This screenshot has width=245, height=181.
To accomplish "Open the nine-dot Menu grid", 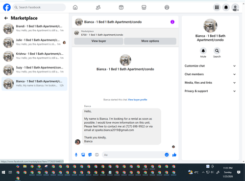I will point(217,7).
